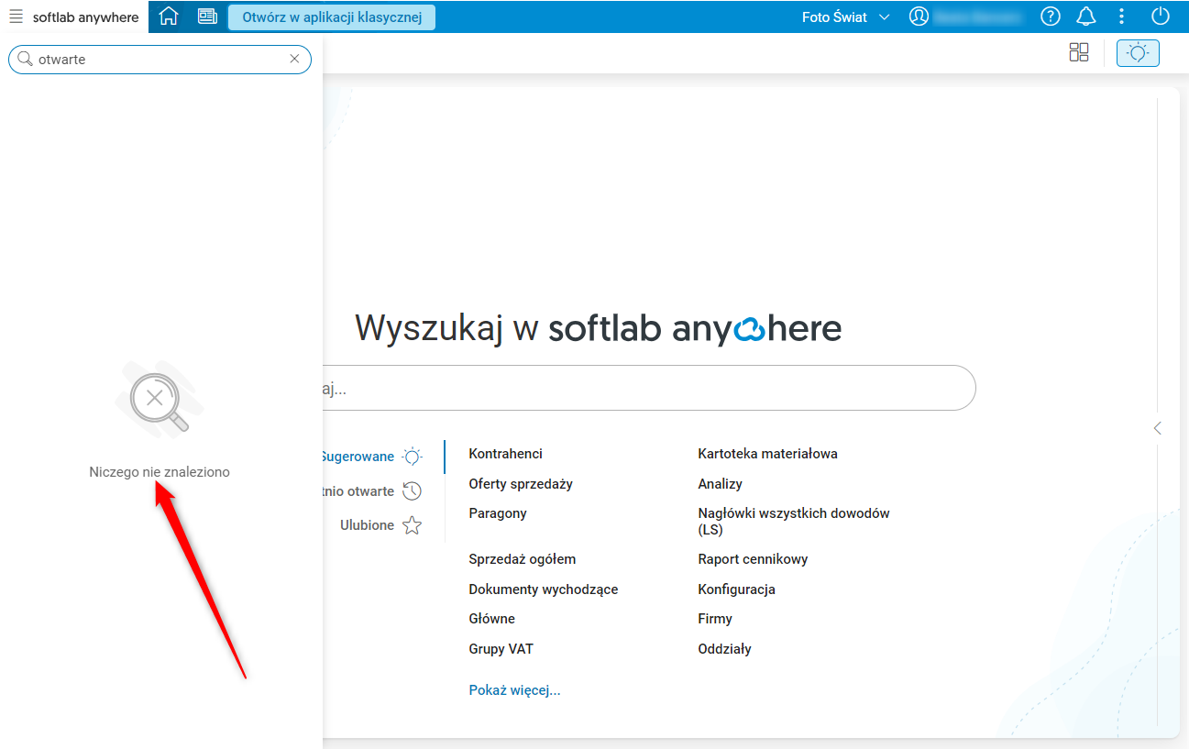Toggle the hamburger menu icon
The height and width of the screenshot is (749, 1189).
coord(16,17)
